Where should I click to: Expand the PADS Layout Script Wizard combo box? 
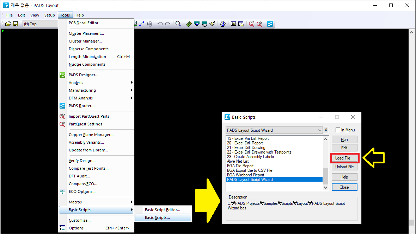tap(319, 130)
